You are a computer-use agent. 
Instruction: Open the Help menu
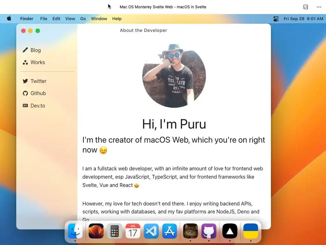click(x=117, y=19)
